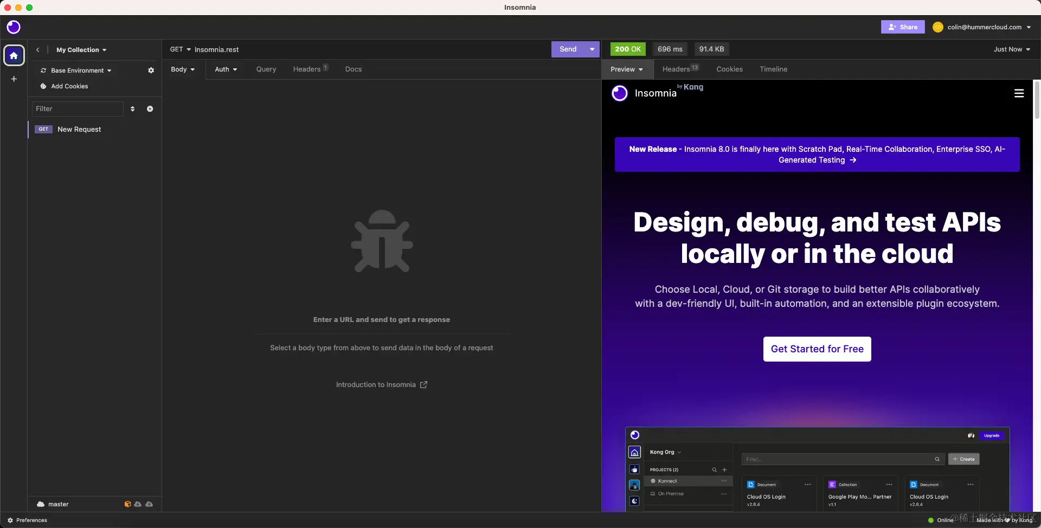Click the user avatar circle
1041x528 pixels.
(938, 27)
